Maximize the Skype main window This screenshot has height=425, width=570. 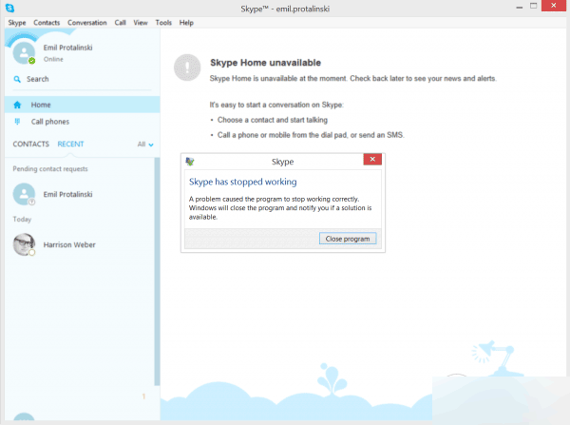[x=533, y=6]
